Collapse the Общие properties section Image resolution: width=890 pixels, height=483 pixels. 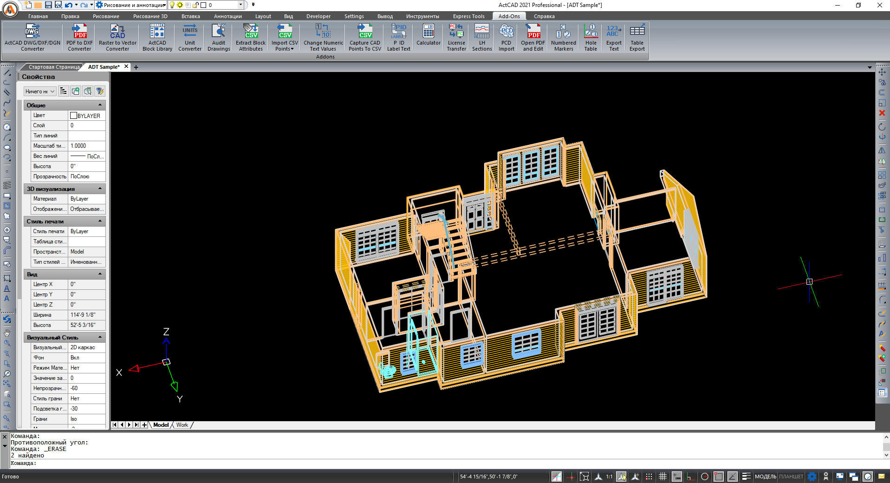tap(100, 105)
